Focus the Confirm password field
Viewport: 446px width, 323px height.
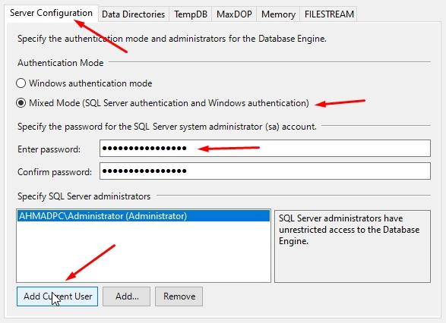pyautogui.click(x=265, y=171)
